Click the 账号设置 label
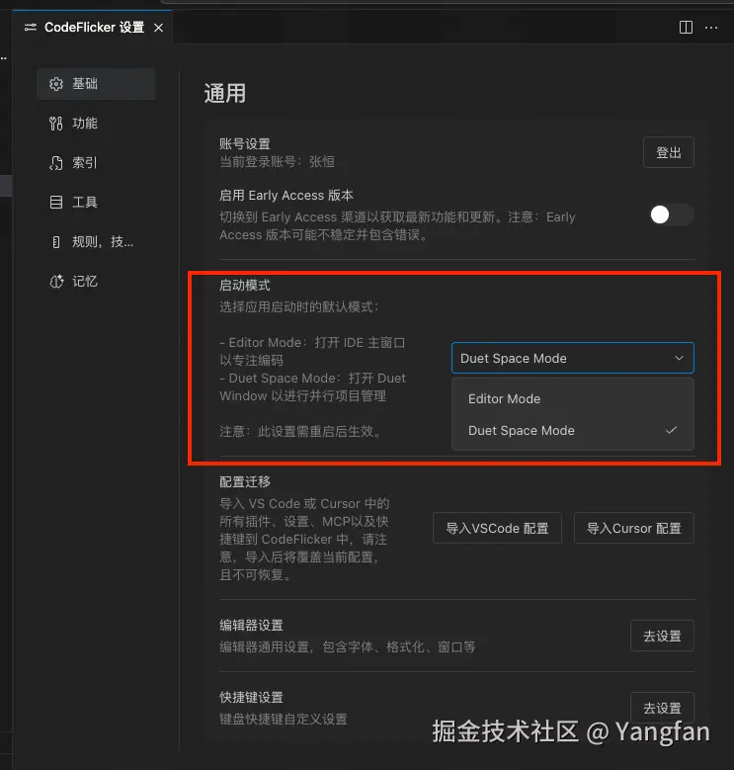Viewport: 734px width, 770px height. point(245,144)
